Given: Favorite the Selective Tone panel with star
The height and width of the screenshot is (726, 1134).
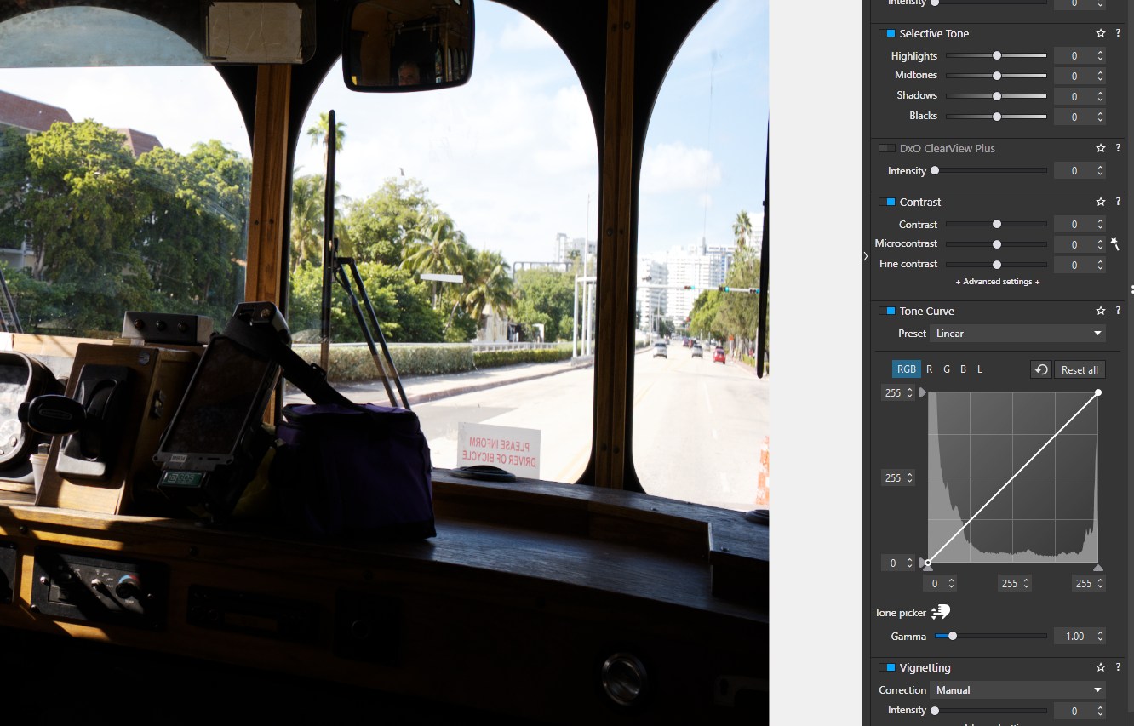Looking at the screenshot, I should point(1101,33).
